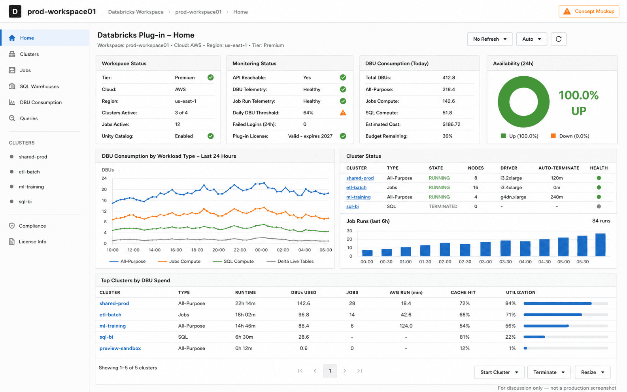The height and width of the screenshot is (392, 627).
Task: Click the orange Down legend swatch
Action: coord(553,136)
